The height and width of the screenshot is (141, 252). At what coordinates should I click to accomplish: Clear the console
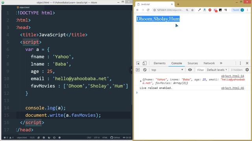145,70
